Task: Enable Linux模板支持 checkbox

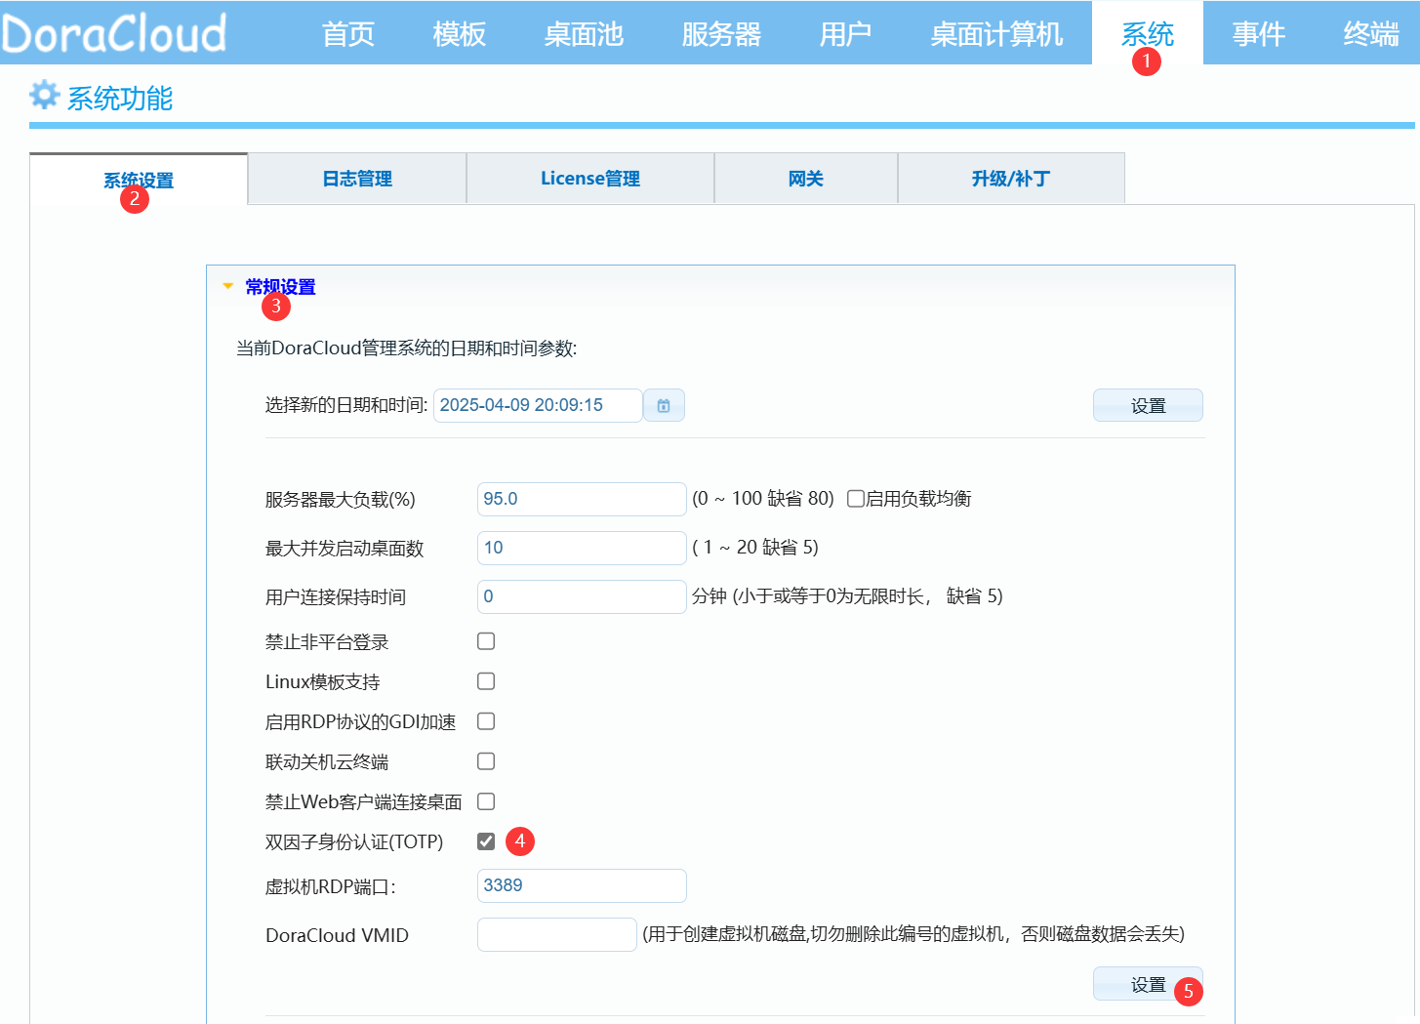Action: click(486, 681)
